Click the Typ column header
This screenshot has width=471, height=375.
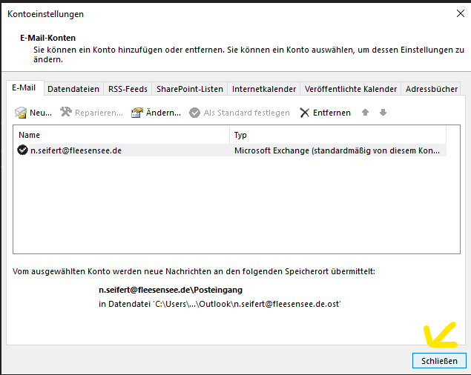click(x=338, y=135)
